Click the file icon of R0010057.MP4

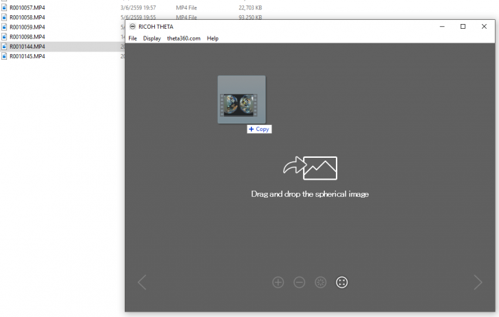click(x=4, y=8)
